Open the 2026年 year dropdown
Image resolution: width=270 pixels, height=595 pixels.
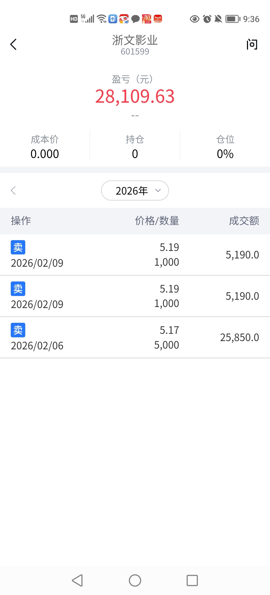pyautogui.click(x=135, y=191)
